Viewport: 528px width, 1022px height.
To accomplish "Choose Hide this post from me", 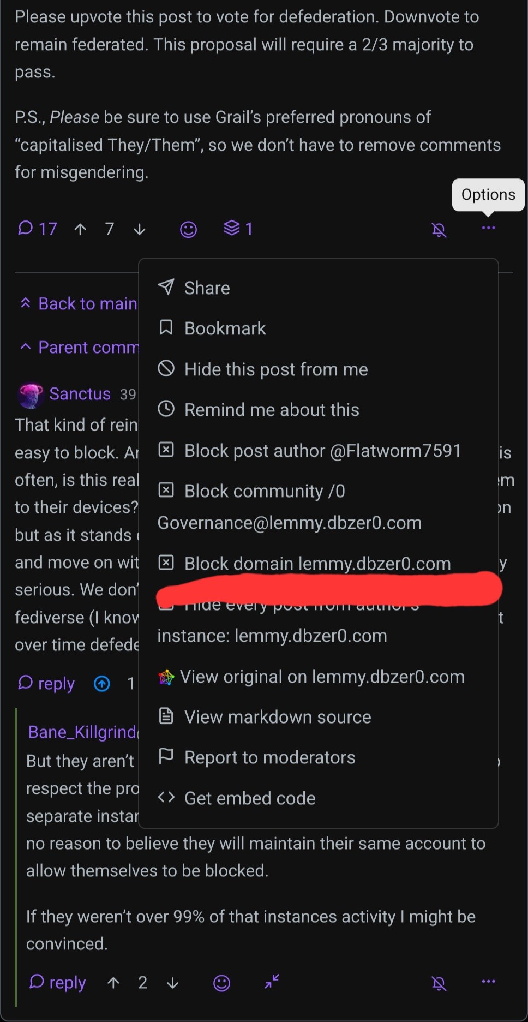I will (x=275, y=369).
